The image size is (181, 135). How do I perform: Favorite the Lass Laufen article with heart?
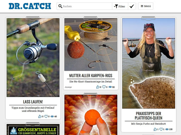point(46,116)
